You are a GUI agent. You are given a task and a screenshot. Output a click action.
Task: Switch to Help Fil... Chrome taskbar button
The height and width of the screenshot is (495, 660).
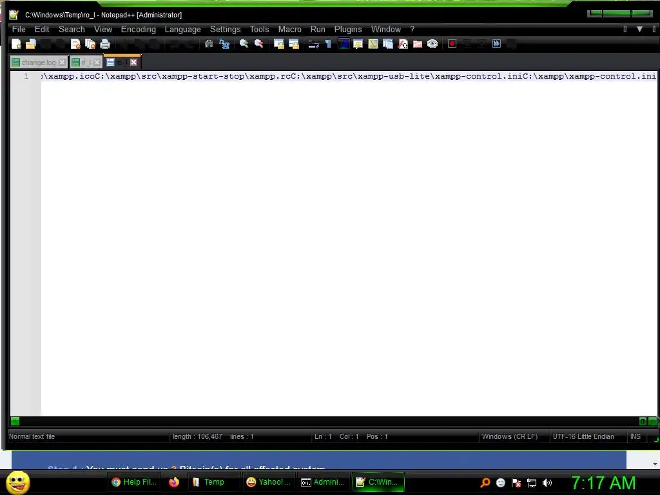point(134,482)
